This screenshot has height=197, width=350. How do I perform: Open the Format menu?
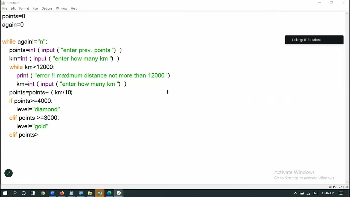tap(24, 8)
